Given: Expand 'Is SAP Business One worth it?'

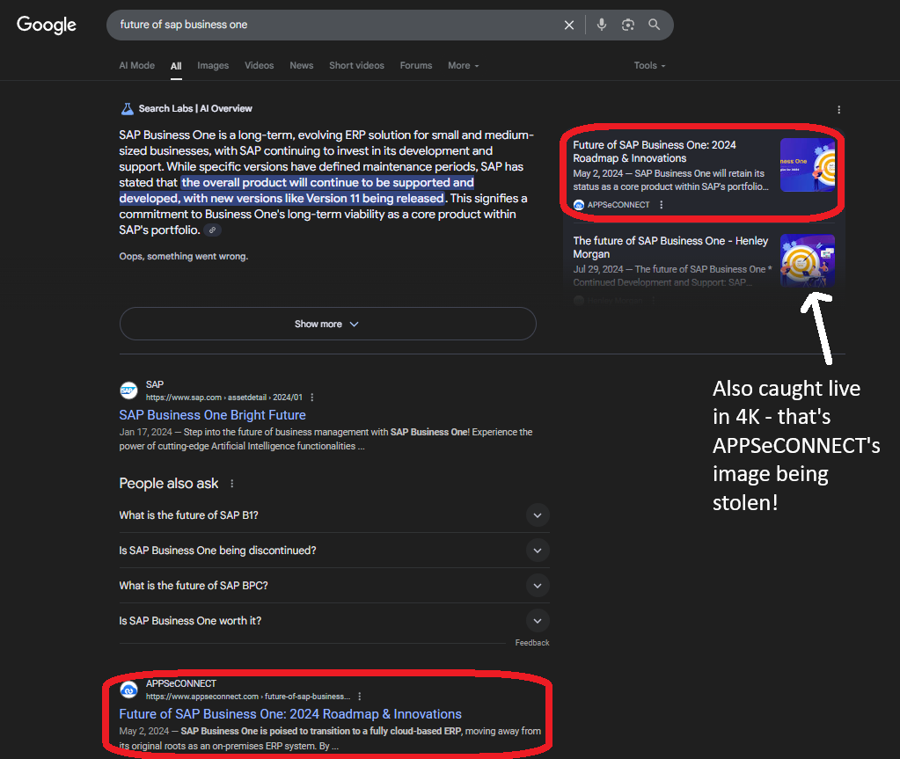Looking at the screenshot, I should coord(334,621).
